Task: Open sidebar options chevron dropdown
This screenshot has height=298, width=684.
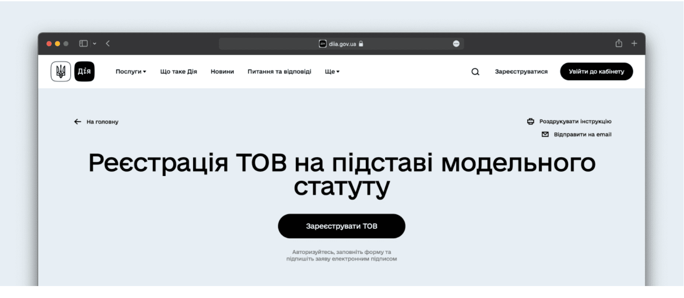Action: pyautogui.click(x=94, y=44)
